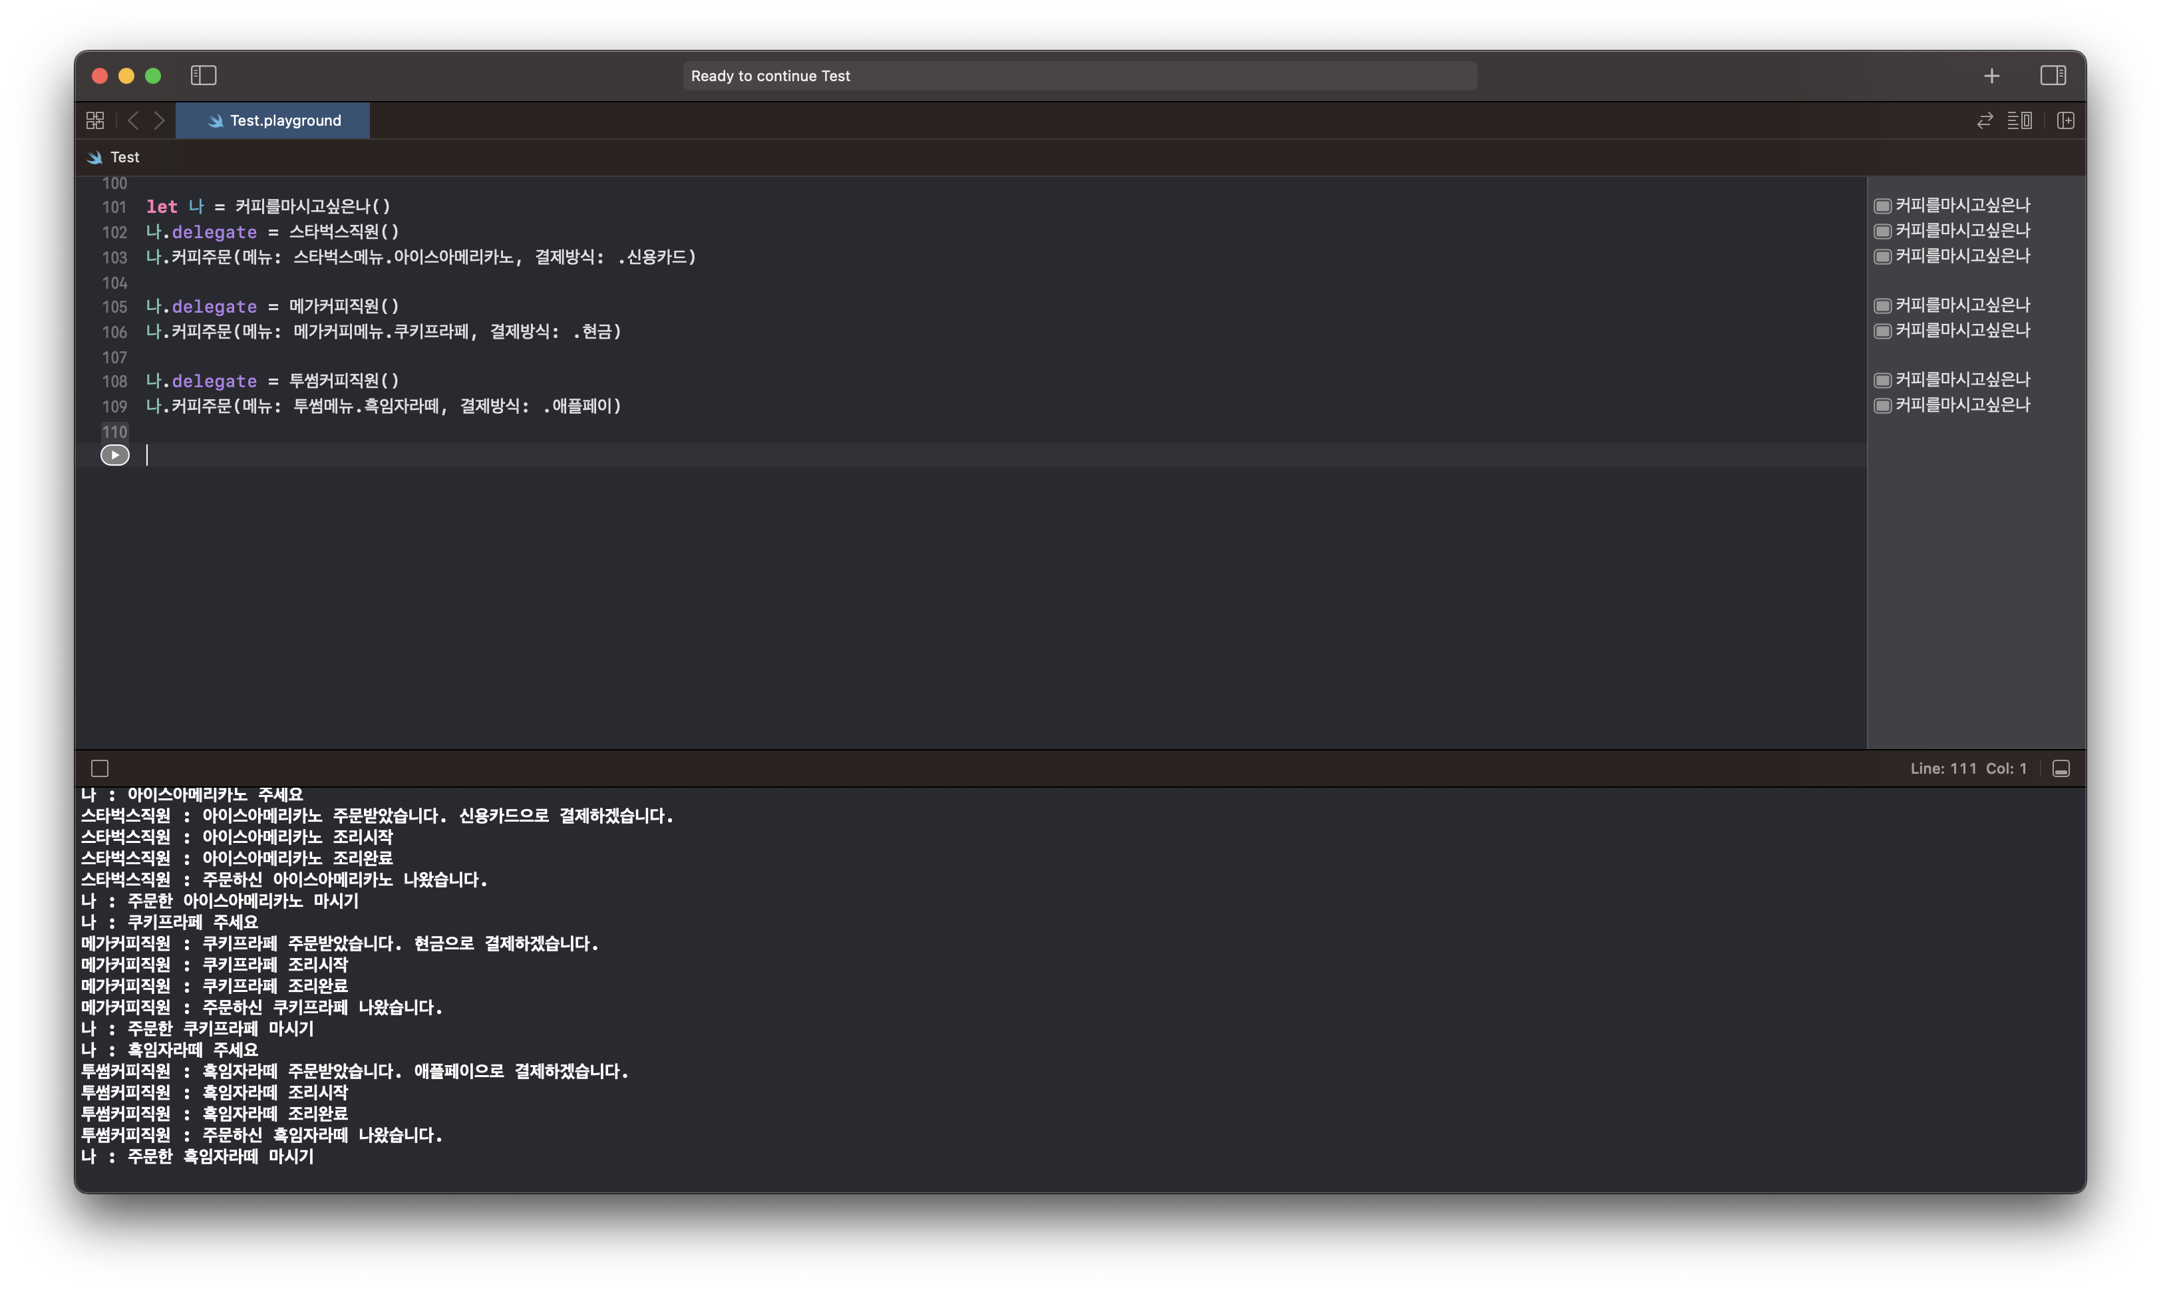Open the editor options lines icon
The image size is (2161, 1292).
click(x=2019, y=120)
